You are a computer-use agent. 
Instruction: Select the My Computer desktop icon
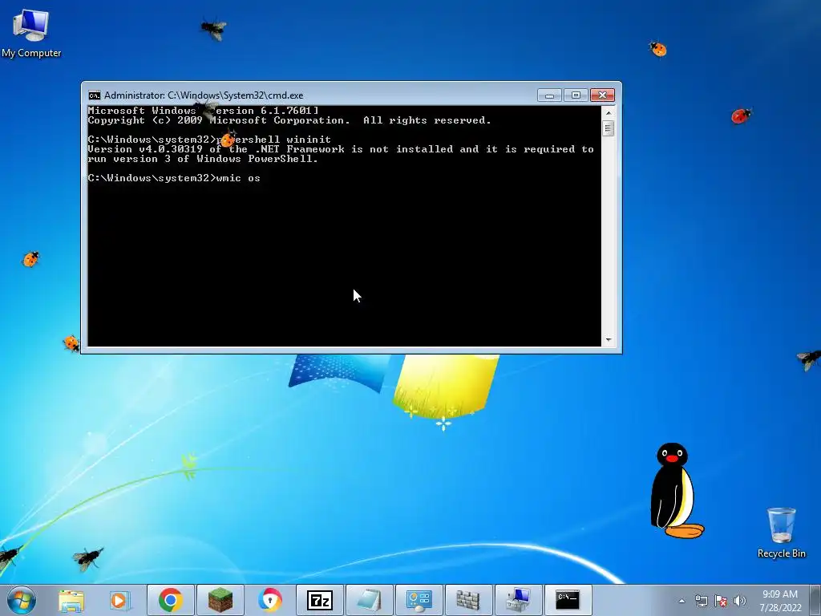(x=31, y=32)
